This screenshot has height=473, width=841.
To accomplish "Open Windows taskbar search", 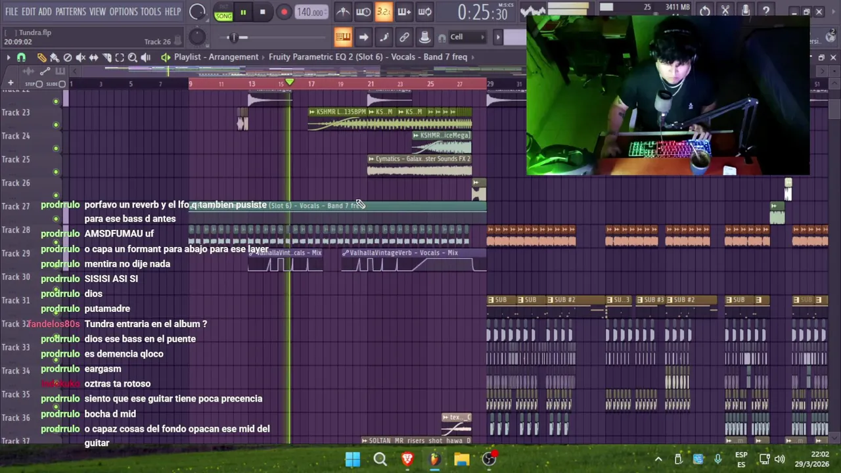I will (x=380, y=459).
